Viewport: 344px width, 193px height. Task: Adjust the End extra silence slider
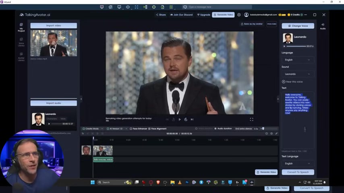point(263,129)
